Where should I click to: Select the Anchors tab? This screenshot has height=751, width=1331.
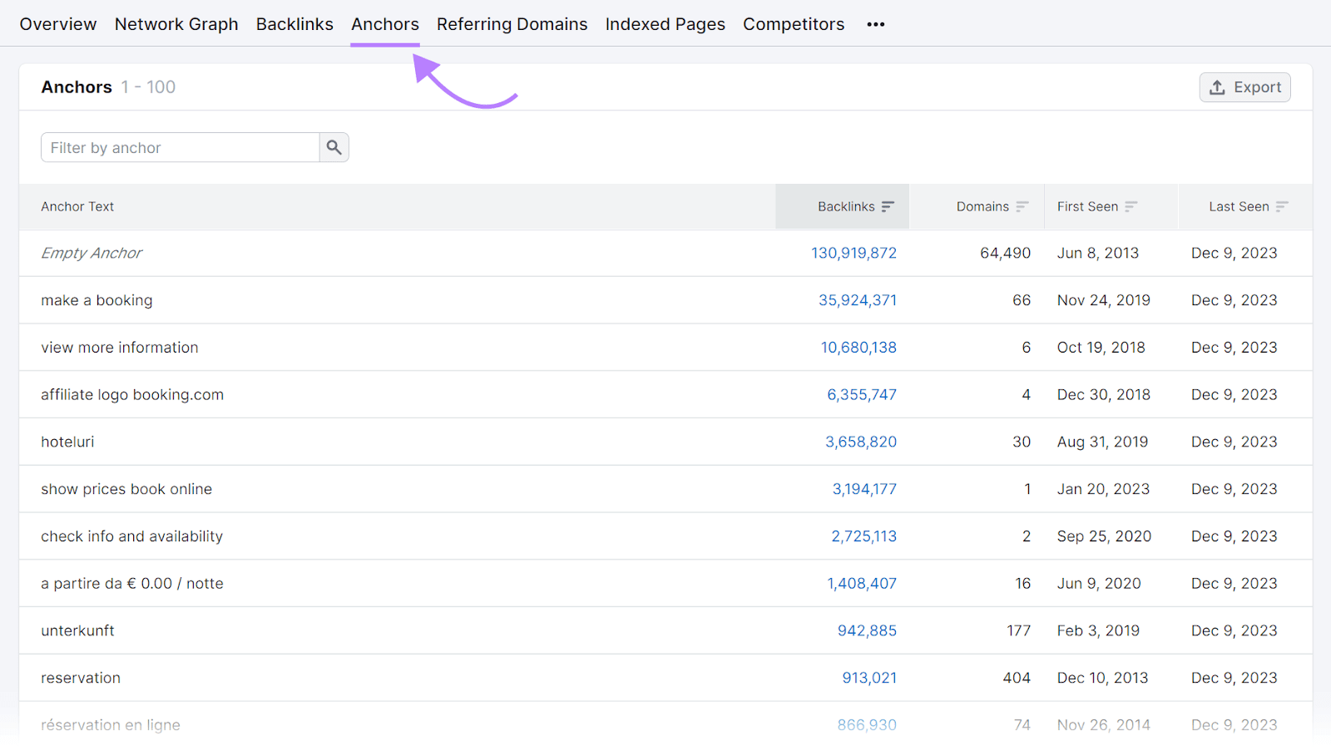pos(385,24)
